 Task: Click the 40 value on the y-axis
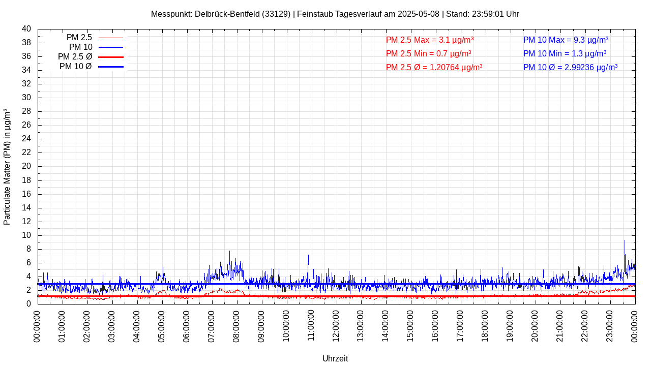26,29
